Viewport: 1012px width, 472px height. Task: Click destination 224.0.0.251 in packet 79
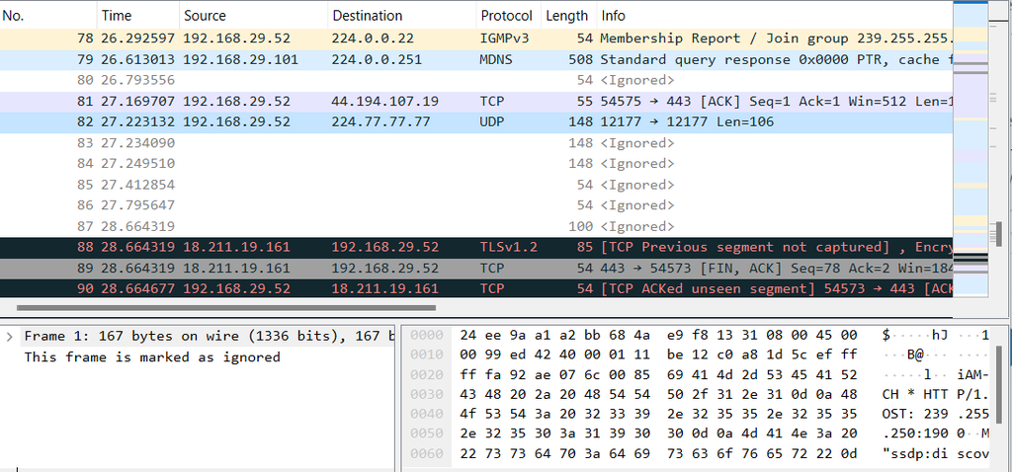[x=377, y=59]
